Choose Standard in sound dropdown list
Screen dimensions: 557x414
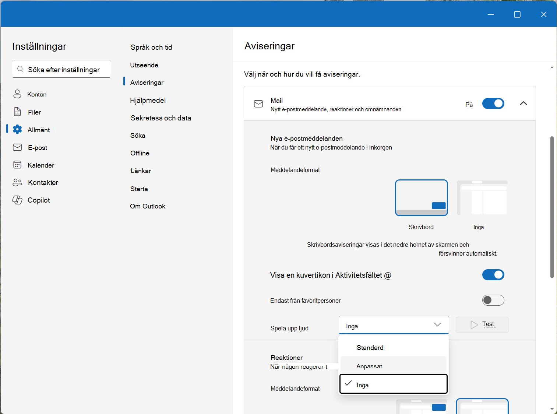(x=394, y=348)
